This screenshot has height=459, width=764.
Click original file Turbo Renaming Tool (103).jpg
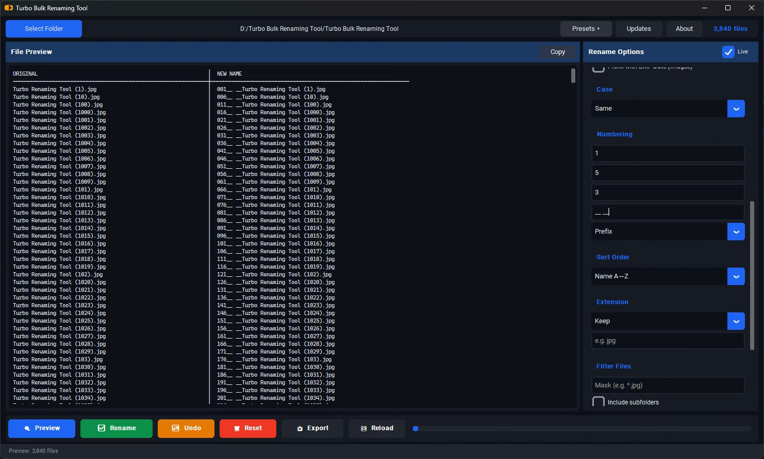(x=58, y=359)
